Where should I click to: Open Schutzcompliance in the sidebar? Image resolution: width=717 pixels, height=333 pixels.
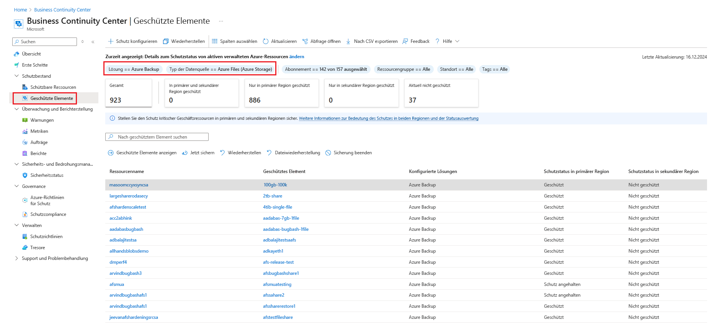coord(48,214)
